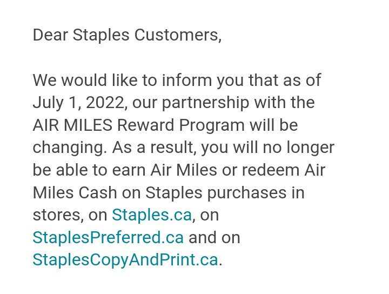
Task: Open the Staples.ca link
Action: click(152, 215)
